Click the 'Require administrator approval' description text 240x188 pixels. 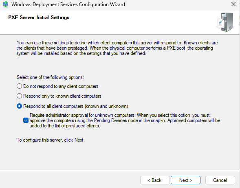coord(125,120)
